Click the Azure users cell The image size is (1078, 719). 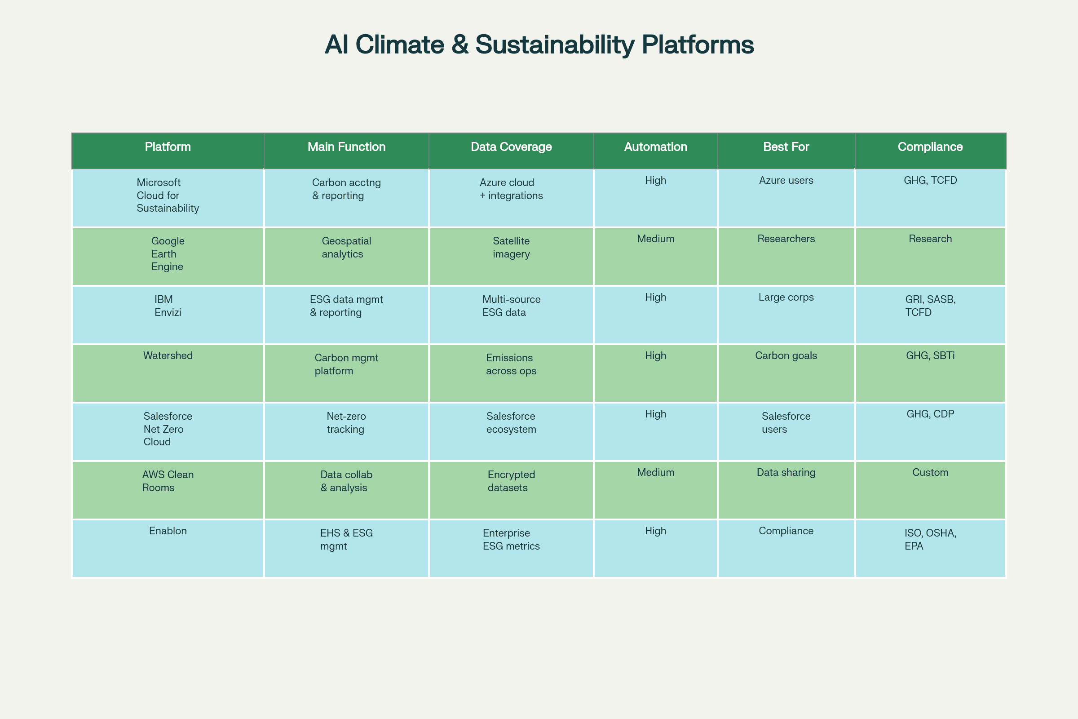786,198
